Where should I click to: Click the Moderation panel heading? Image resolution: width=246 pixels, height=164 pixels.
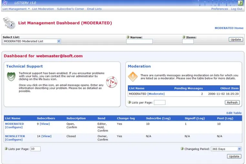[x=139, y=67]
